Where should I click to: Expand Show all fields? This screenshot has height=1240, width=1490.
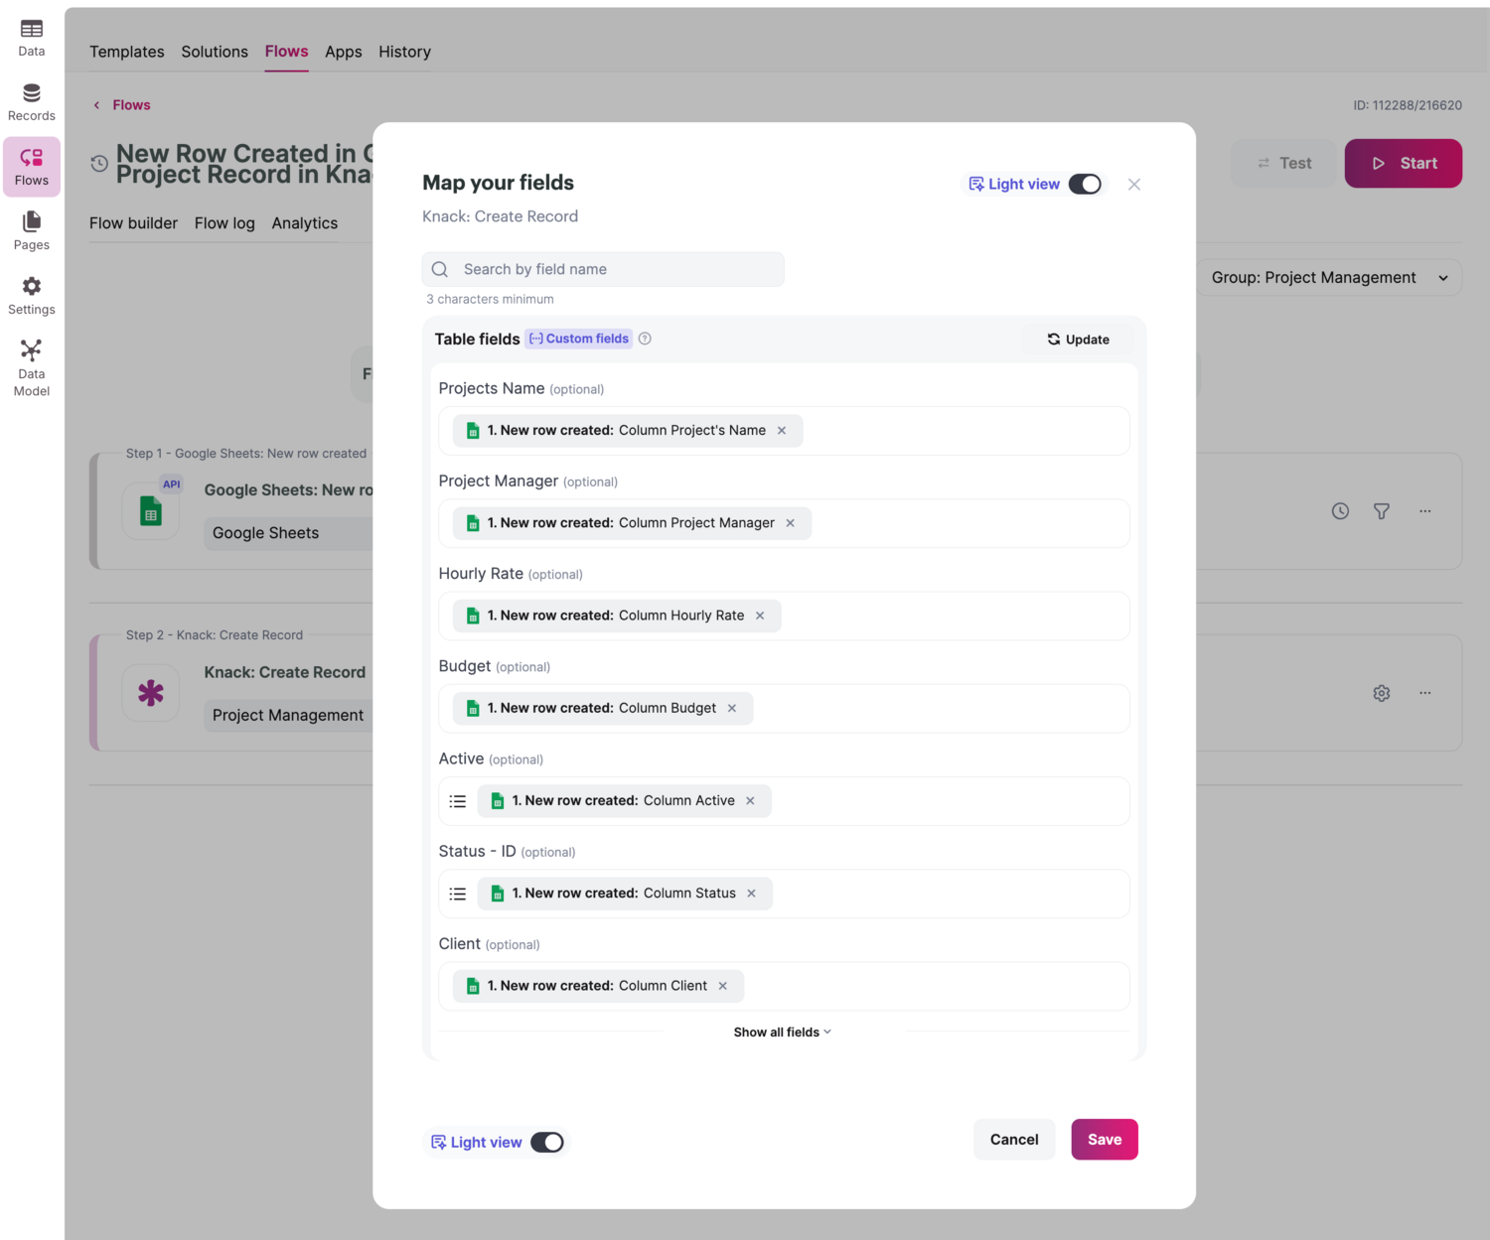[783, 1033]
